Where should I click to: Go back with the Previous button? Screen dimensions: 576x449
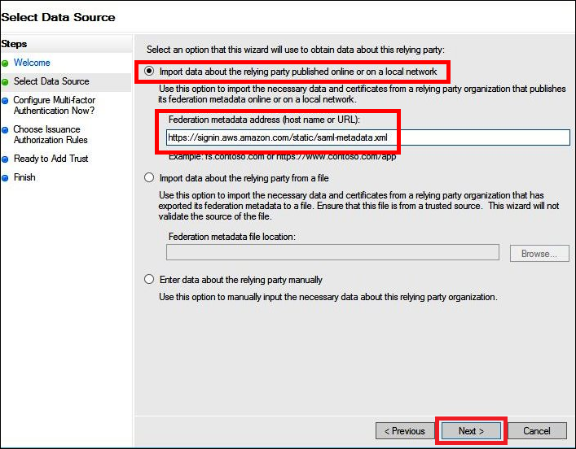pos(405,431)
